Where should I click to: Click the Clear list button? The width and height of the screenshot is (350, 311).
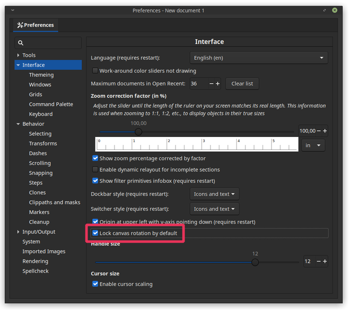pos(242,84)
